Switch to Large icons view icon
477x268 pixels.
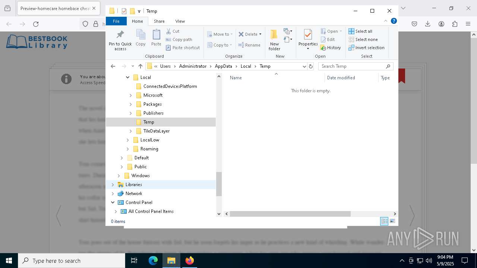pyautogui.click(x=392, y=221)
